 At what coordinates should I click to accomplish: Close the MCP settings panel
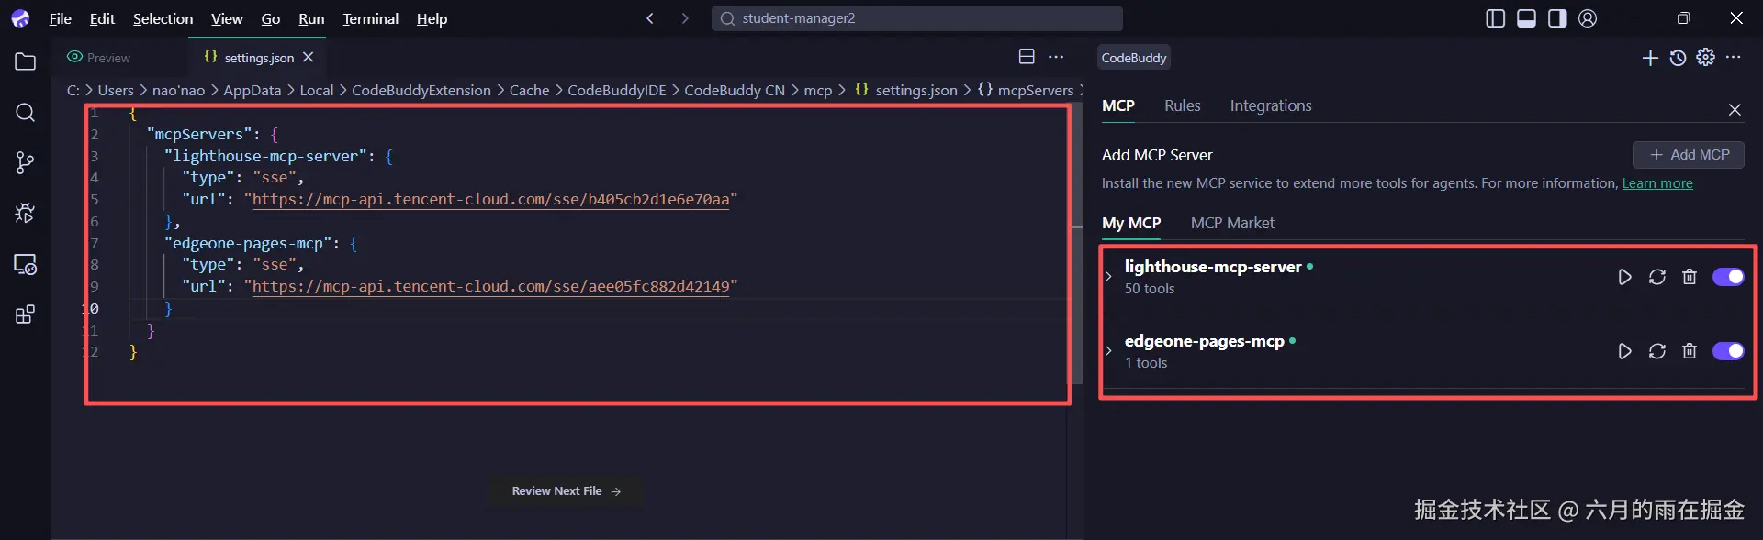(1735, 110)
